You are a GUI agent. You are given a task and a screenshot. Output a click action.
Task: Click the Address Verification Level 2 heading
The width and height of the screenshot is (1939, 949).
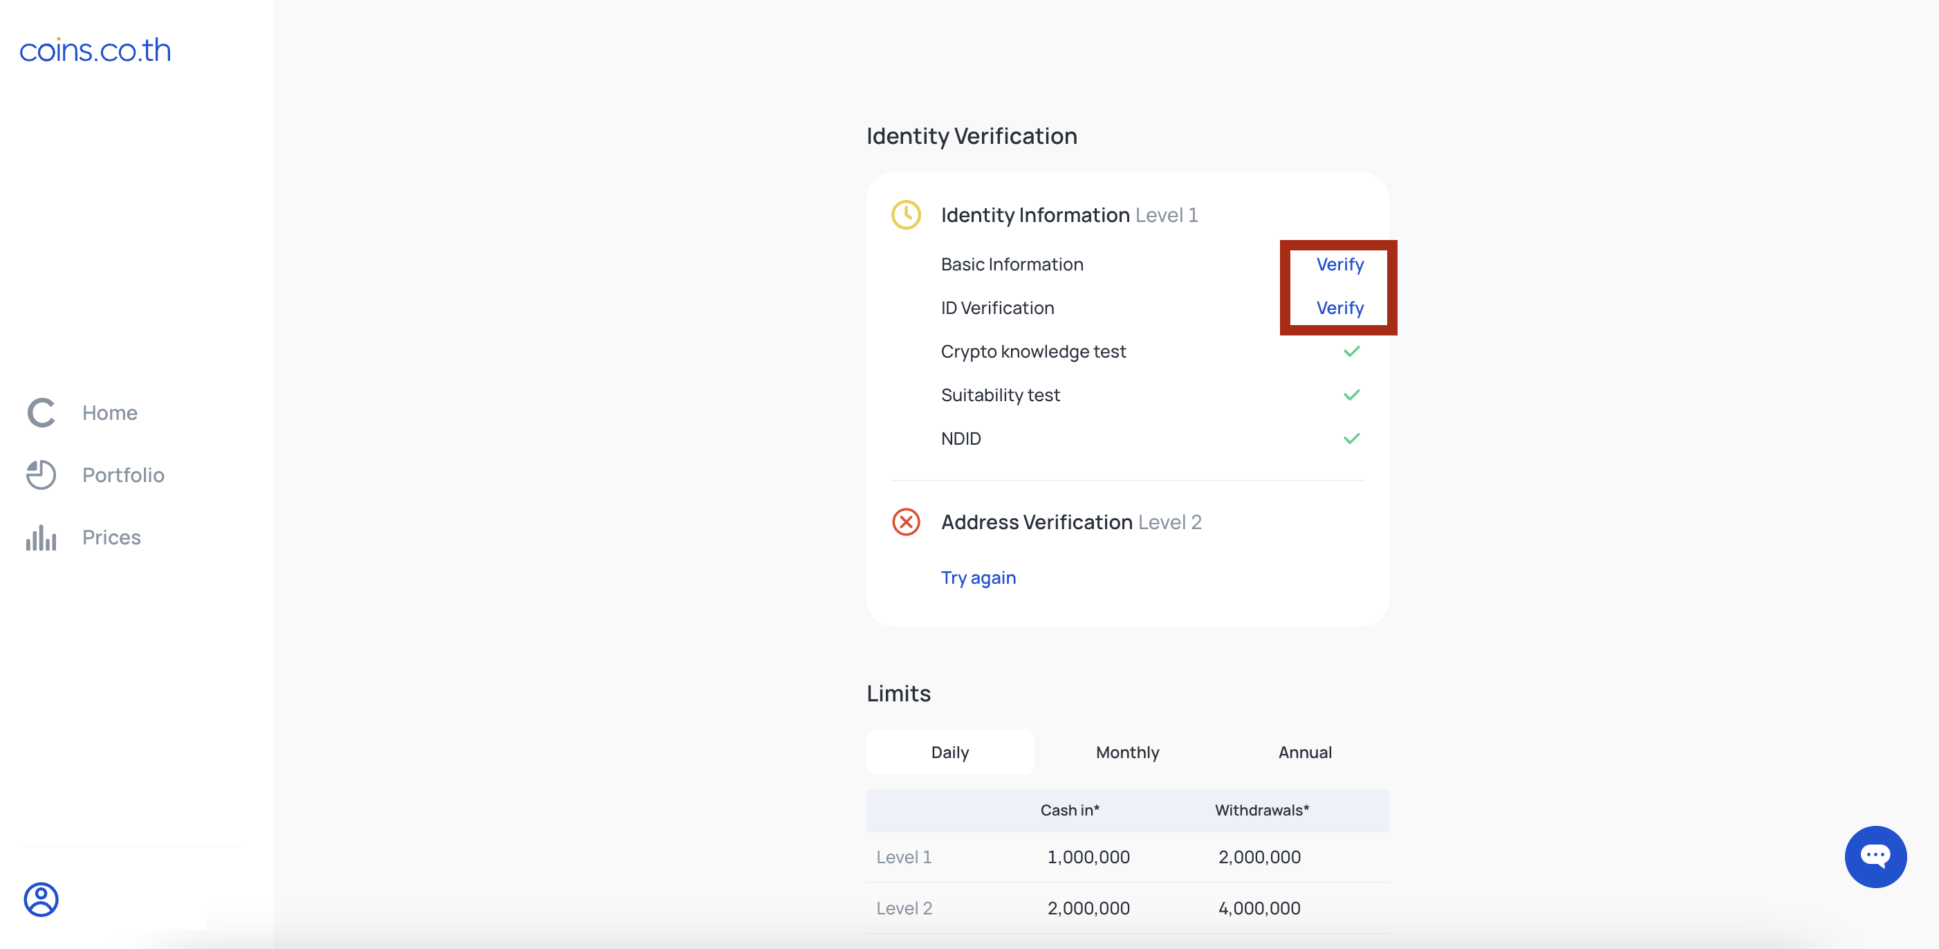click(x=1071, y=522)
